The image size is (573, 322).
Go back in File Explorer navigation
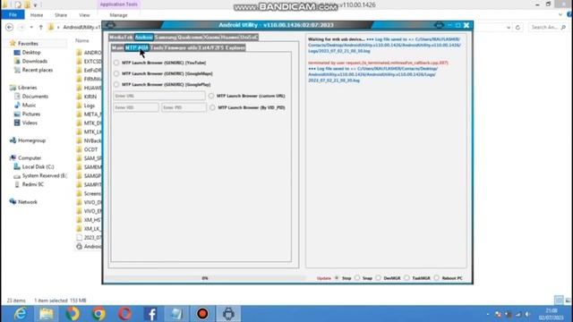click(x=10, y=27)
